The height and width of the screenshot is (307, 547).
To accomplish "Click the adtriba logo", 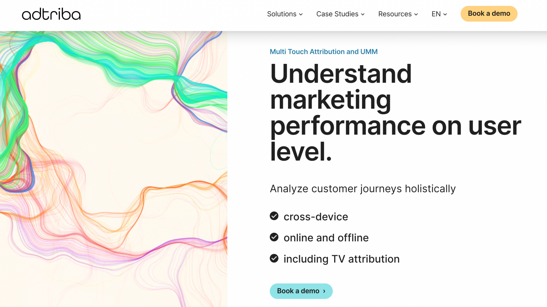I will [51, 14].
